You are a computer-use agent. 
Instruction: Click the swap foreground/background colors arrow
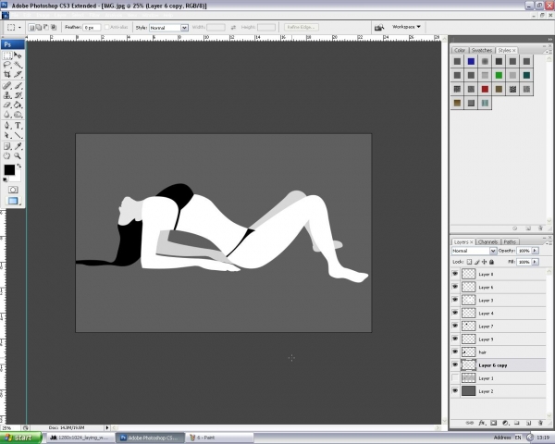click(x=19, y=166)
